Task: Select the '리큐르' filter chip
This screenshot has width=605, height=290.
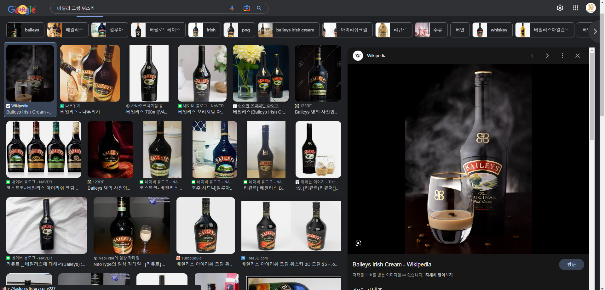Action: 394,30
